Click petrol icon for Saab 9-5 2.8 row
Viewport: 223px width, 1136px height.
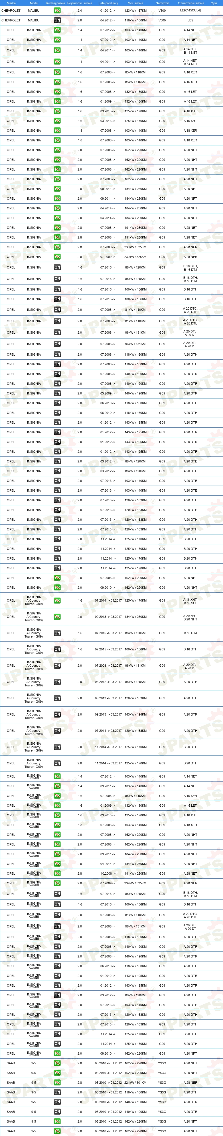(x=57, y=1082)
